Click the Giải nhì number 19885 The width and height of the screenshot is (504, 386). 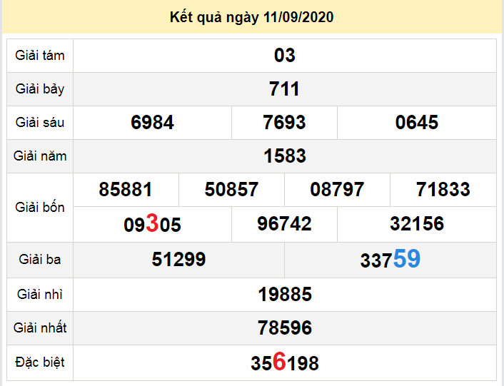tap(285, 295)
